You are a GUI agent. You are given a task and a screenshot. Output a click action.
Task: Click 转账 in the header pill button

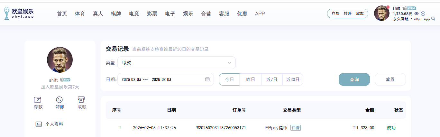348,14
